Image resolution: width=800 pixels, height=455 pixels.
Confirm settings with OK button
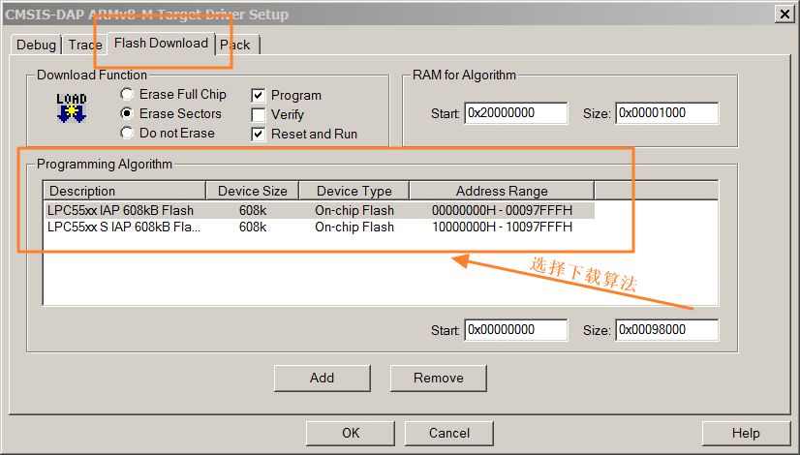click(351, 433)
